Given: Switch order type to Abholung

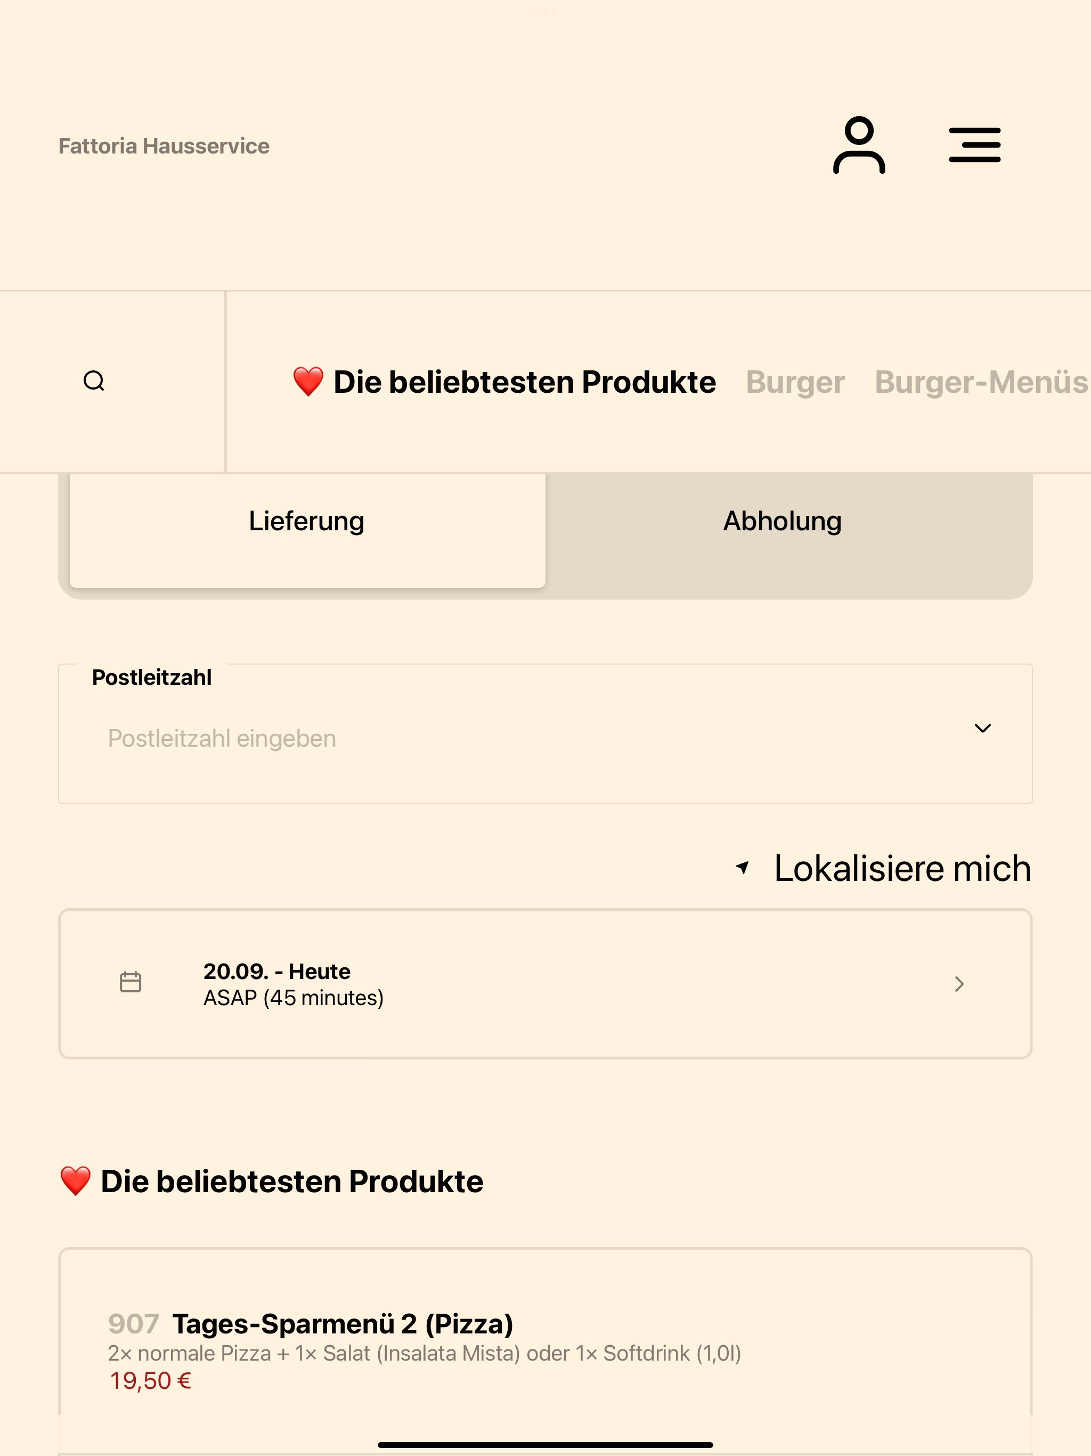Looking at the screenshot, I should [783, 521].
